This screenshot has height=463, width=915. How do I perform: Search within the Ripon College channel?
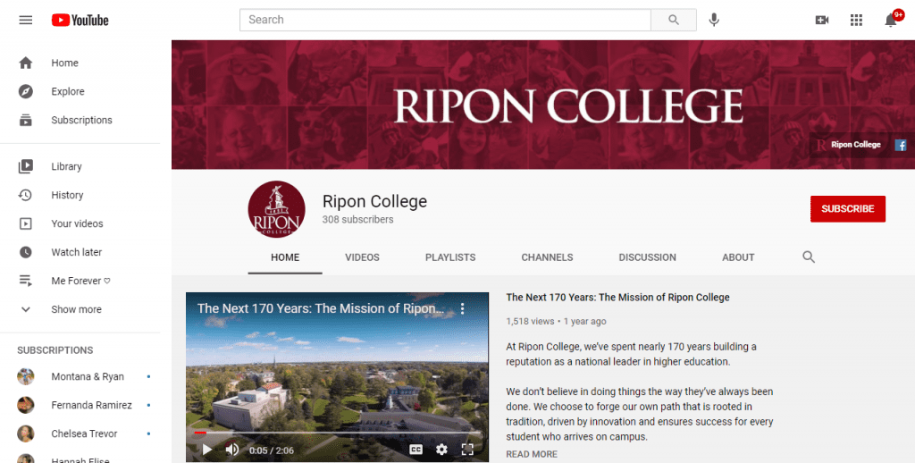(x=808, y=257)
